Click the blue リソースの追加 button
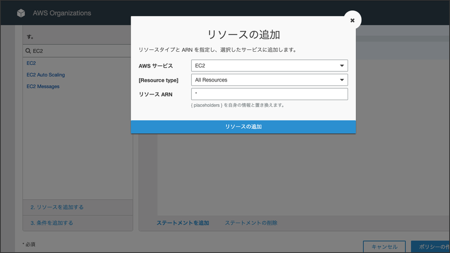The width and height of the screenshot is (450, 253). pyautogui.click(x=243, y=127)
